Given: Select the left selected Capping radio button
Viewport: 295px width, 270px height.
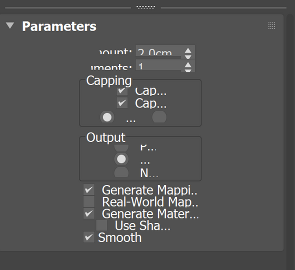Looking at the screenshot, I should (x=107, y=117).
